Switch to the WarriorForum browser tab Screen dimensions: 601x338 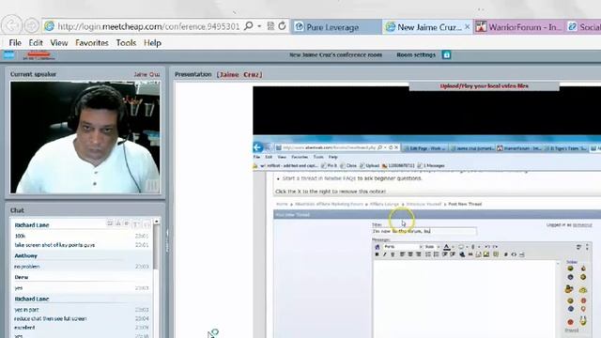pos(518,27)
